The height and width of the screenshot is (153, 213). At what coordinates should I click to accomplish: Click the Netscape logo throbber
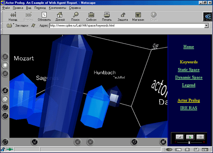tap(208, 17)
